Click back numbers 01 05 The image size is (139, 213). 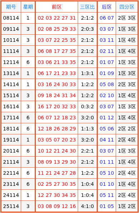pos(107,206)
